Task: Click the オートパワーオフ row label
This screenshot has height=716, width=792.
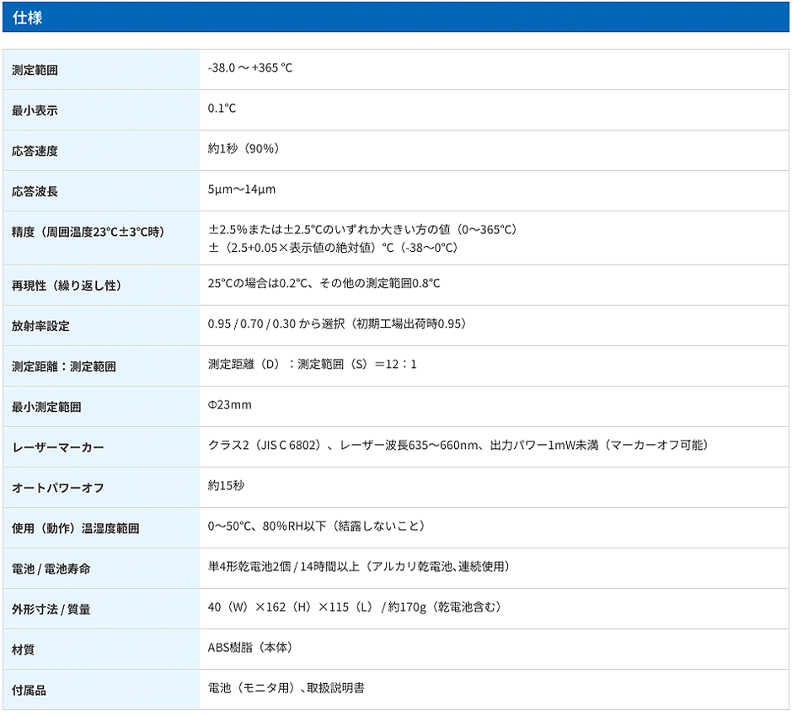Action: [x=58, y=489]
